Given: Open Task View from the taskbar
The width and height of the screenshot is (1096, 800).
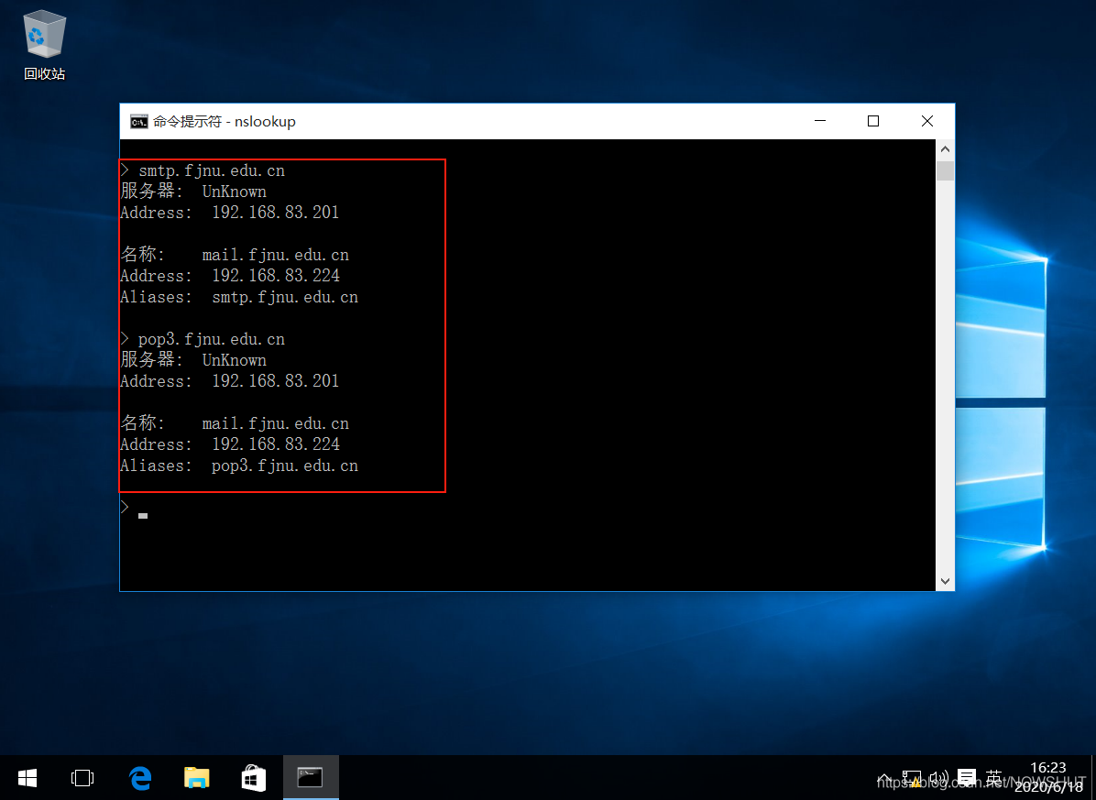Looking at the screenshot, I should point(82,778).
